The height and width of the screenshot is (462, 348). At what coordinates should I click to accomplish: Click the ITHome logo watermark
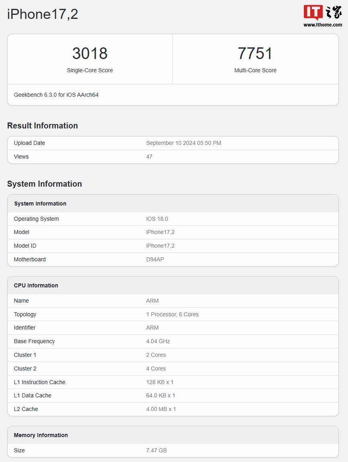pos(323,12)
